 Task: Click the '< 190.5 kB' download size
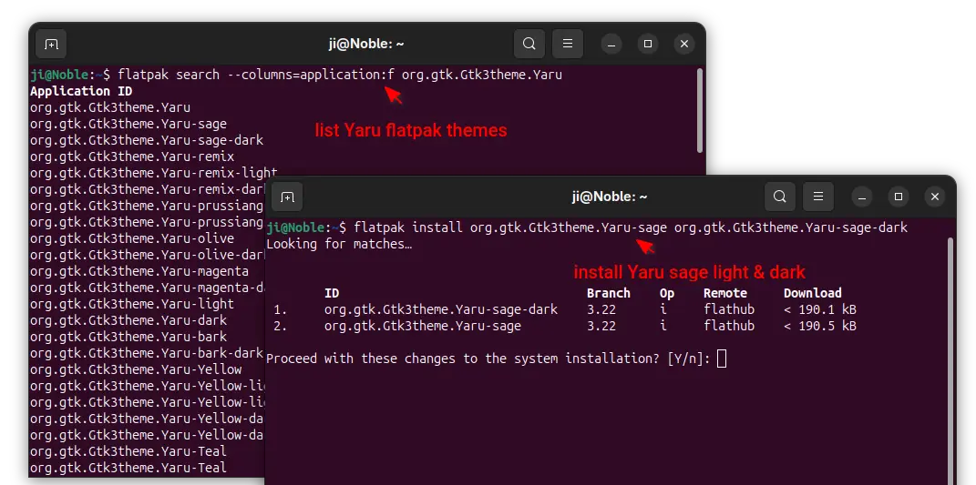pyautogui.click(x=820, y=326)
